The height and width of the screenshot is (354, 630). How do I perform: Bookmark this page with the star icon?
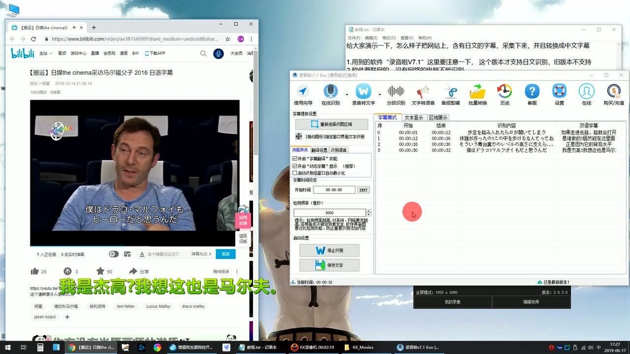(227, 39)
